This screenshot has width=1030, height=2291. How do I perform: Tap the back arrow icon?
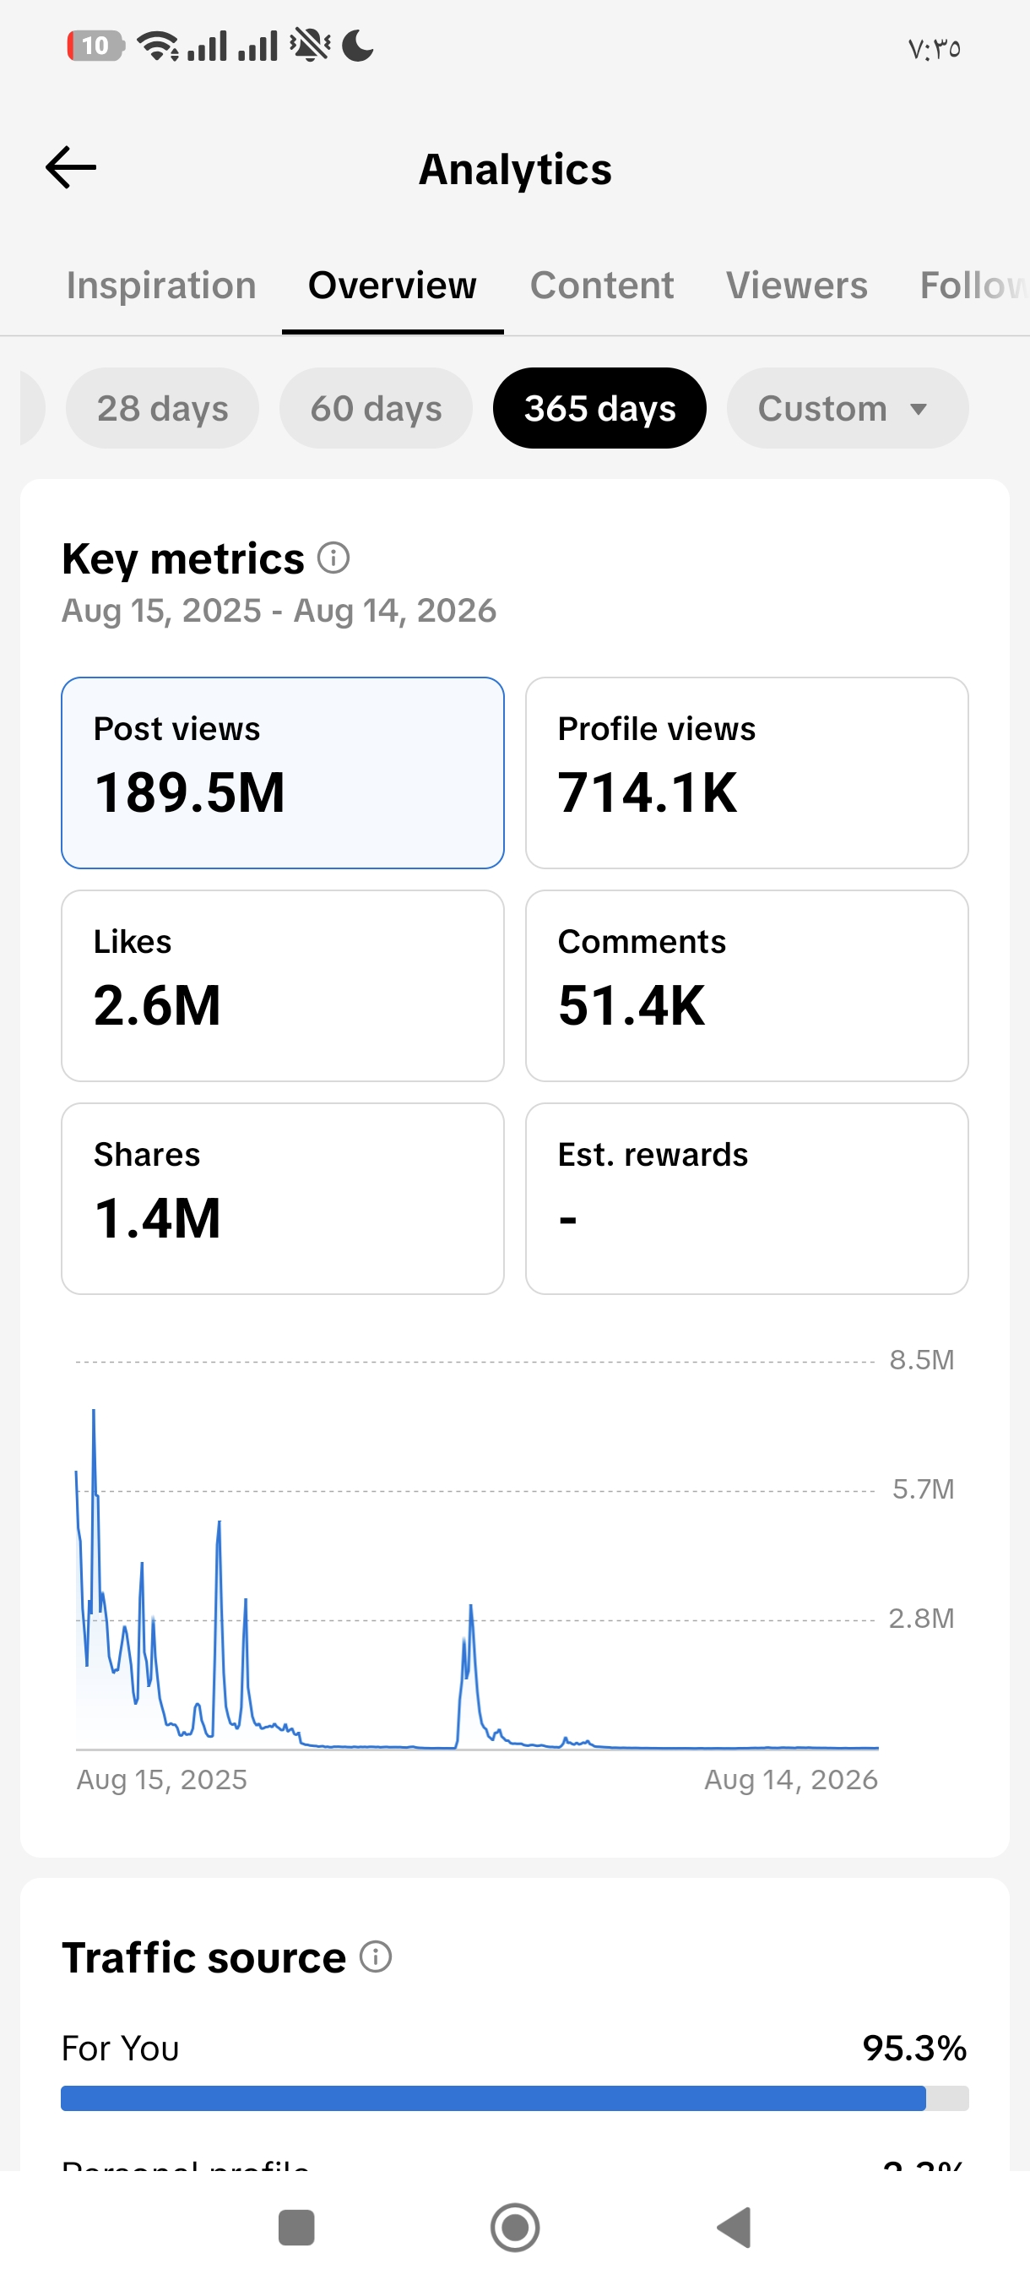tap(70, 168)
